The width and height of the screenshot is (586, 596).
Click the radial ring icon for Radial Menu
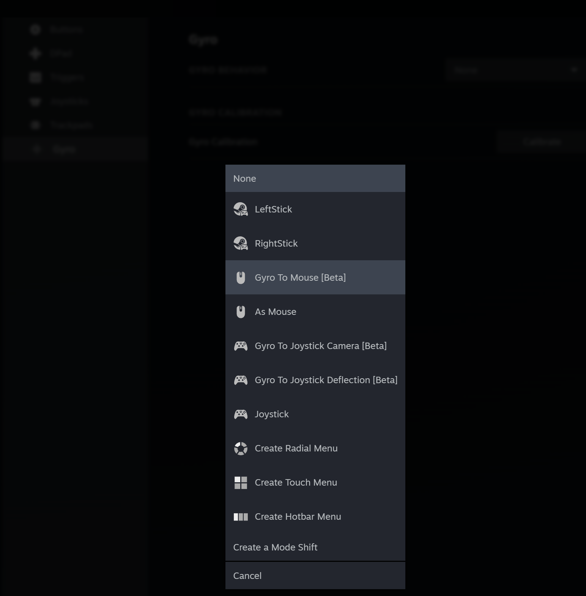coord(241,448)
